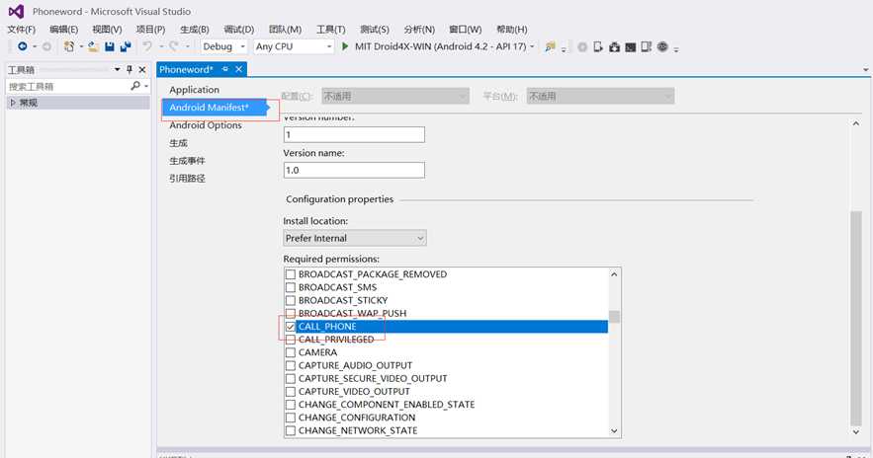Viewport: 873px width, 458px height.
Task: Click the Version name input field
Action: point(354,170)
